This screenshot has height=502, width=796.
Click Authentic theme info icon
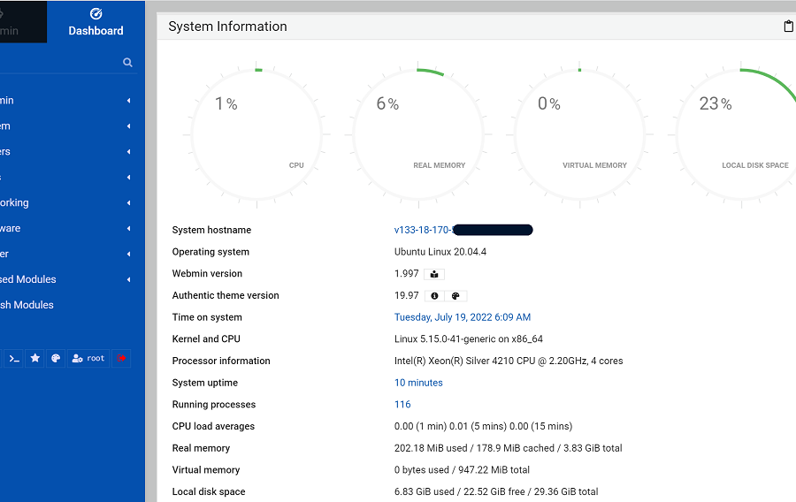pos(434,296)
